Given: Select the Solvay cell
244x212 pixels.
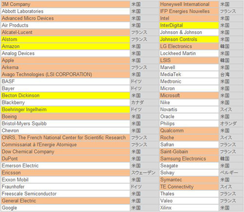Looking at the screenshot, I should coord(189,173).
